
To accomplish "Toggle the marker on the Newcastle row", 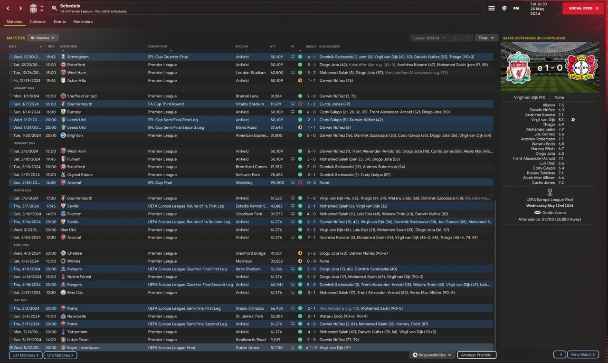I will 11,316.
